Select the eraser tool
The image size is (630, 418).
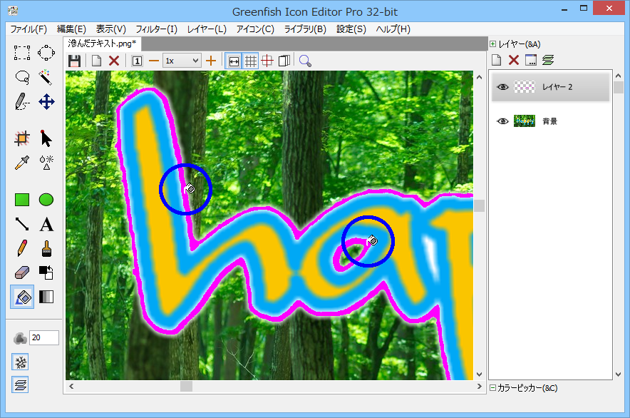coord(22,272)
